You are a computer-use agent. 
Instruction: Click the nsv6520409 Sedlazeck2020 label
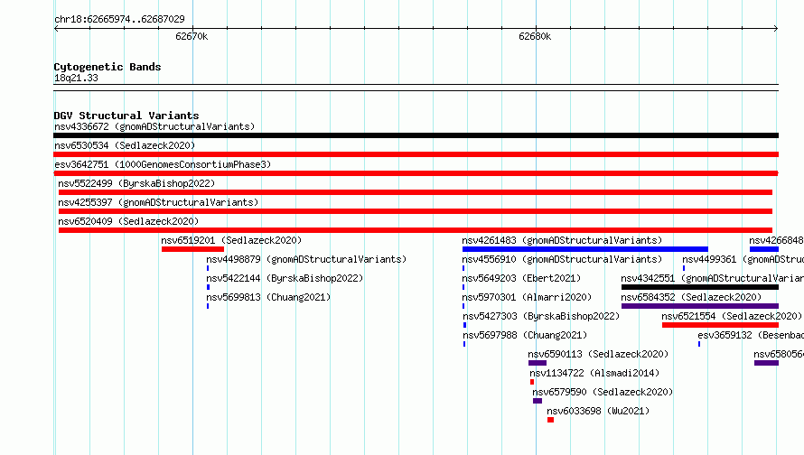tap(128, 221)
